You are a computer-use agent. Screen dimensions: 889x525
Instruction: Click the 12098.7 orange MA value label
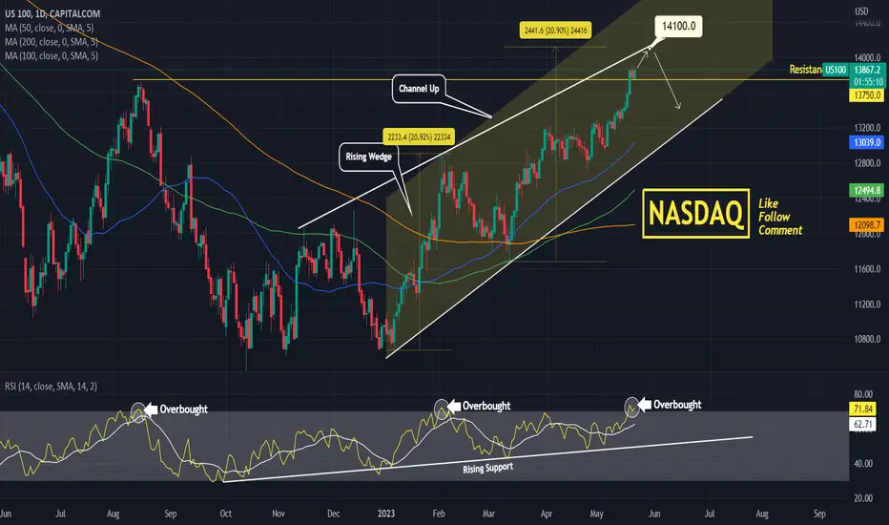(x=867, y=224)
